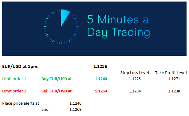Select the stop loss value 1.1284

pyautogui.click(x=135, y=91)
